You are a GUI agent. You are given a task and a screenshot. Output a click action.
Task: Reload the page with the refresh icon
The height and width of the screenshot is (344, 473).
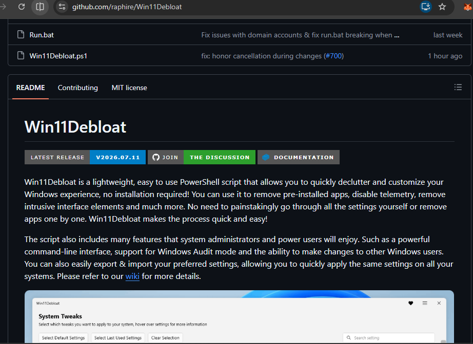(22, 7)
